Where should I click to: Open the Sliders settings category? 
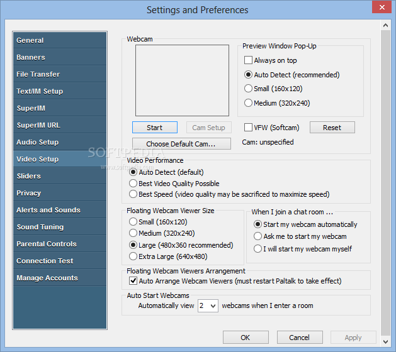[x=60, y=176]
